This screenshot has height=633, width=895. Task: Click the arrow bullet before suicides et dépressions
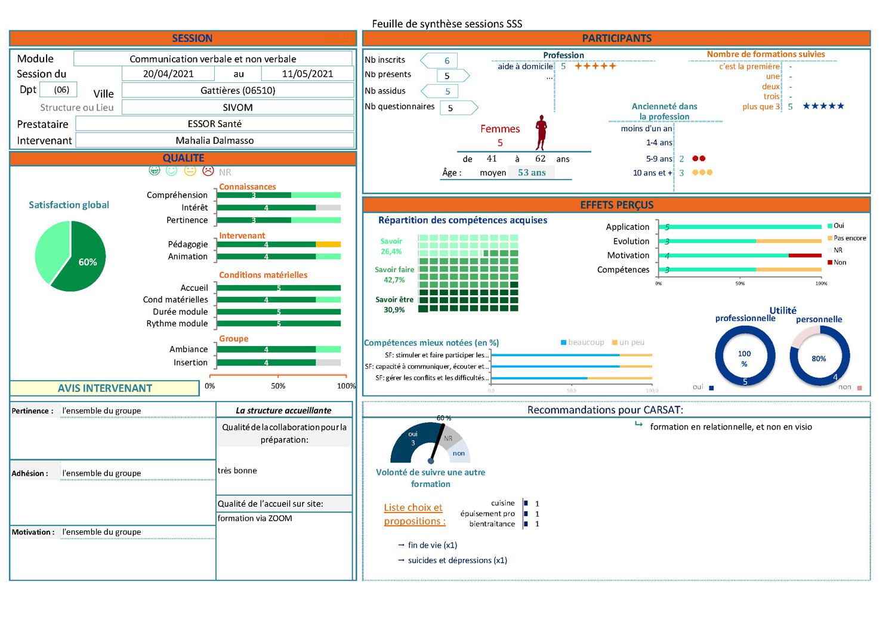pos(401,560)
